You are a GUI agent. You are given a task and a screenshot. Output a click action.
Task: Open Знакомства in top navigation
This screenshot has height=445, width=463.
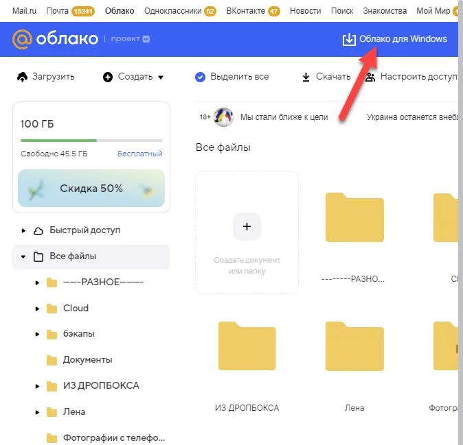click(x=385, y=11)
